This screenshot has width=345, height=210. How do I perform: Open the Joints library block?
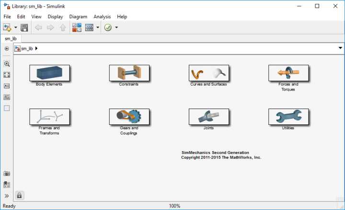pyautogui.click(x=209, y=117)
